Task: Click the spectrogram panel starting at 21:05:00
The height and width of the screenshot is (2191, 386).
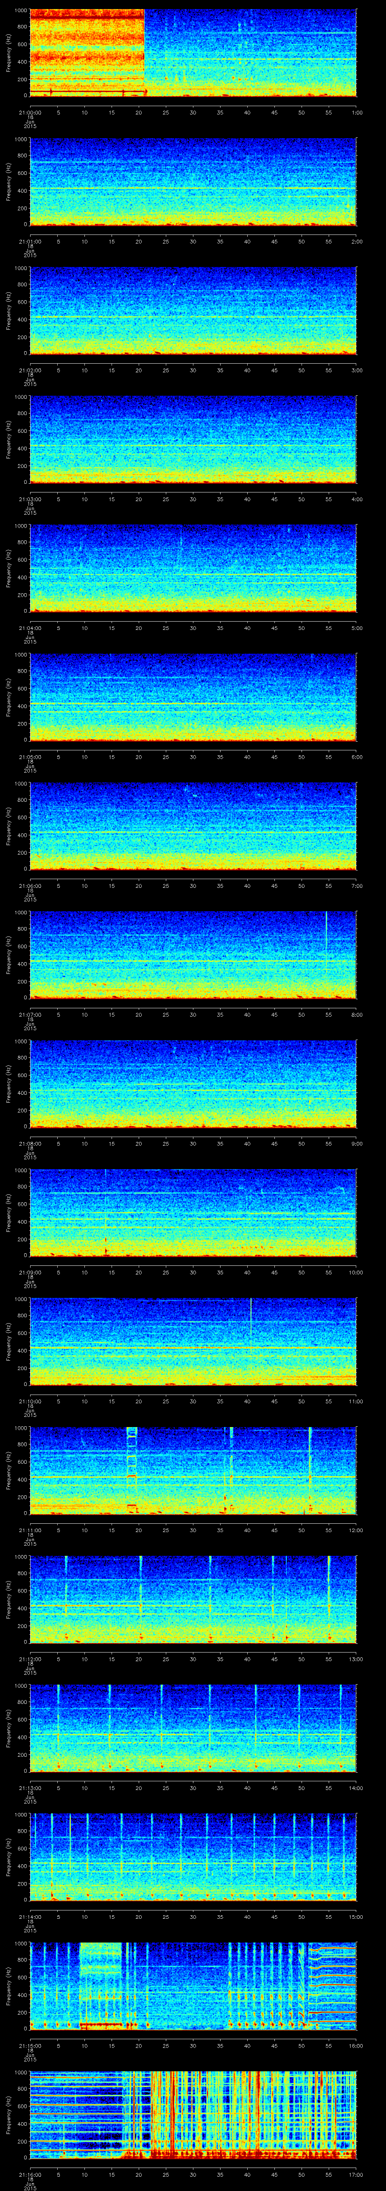Action: 193,697
